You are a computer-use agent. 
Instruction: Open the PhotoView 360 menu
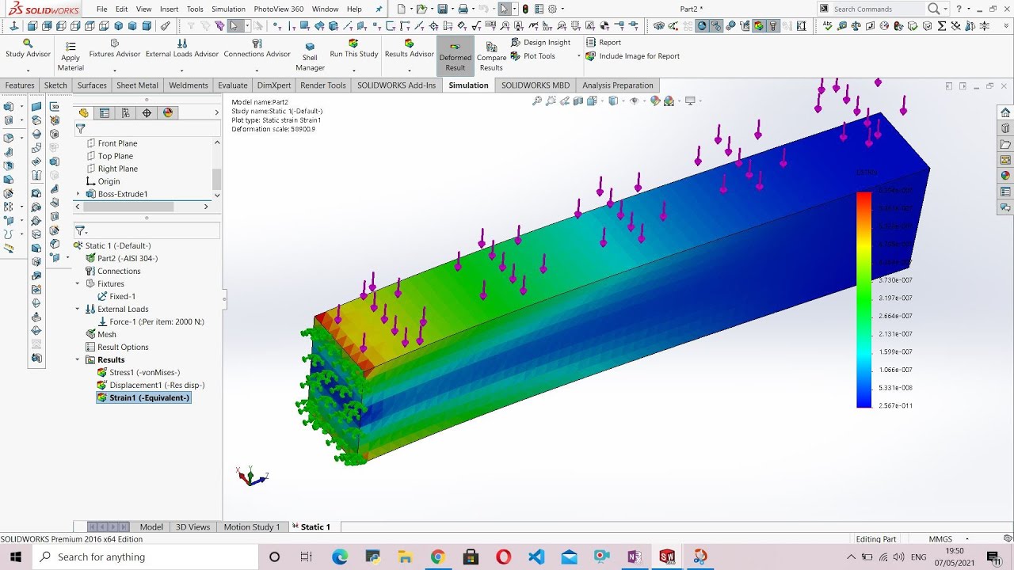click(x=279, y=9)
